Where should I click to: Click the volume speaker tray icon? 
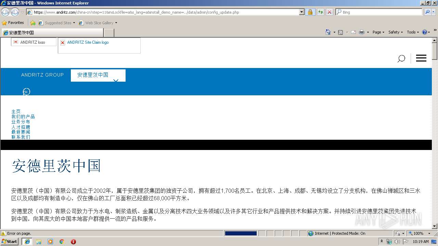397,242
